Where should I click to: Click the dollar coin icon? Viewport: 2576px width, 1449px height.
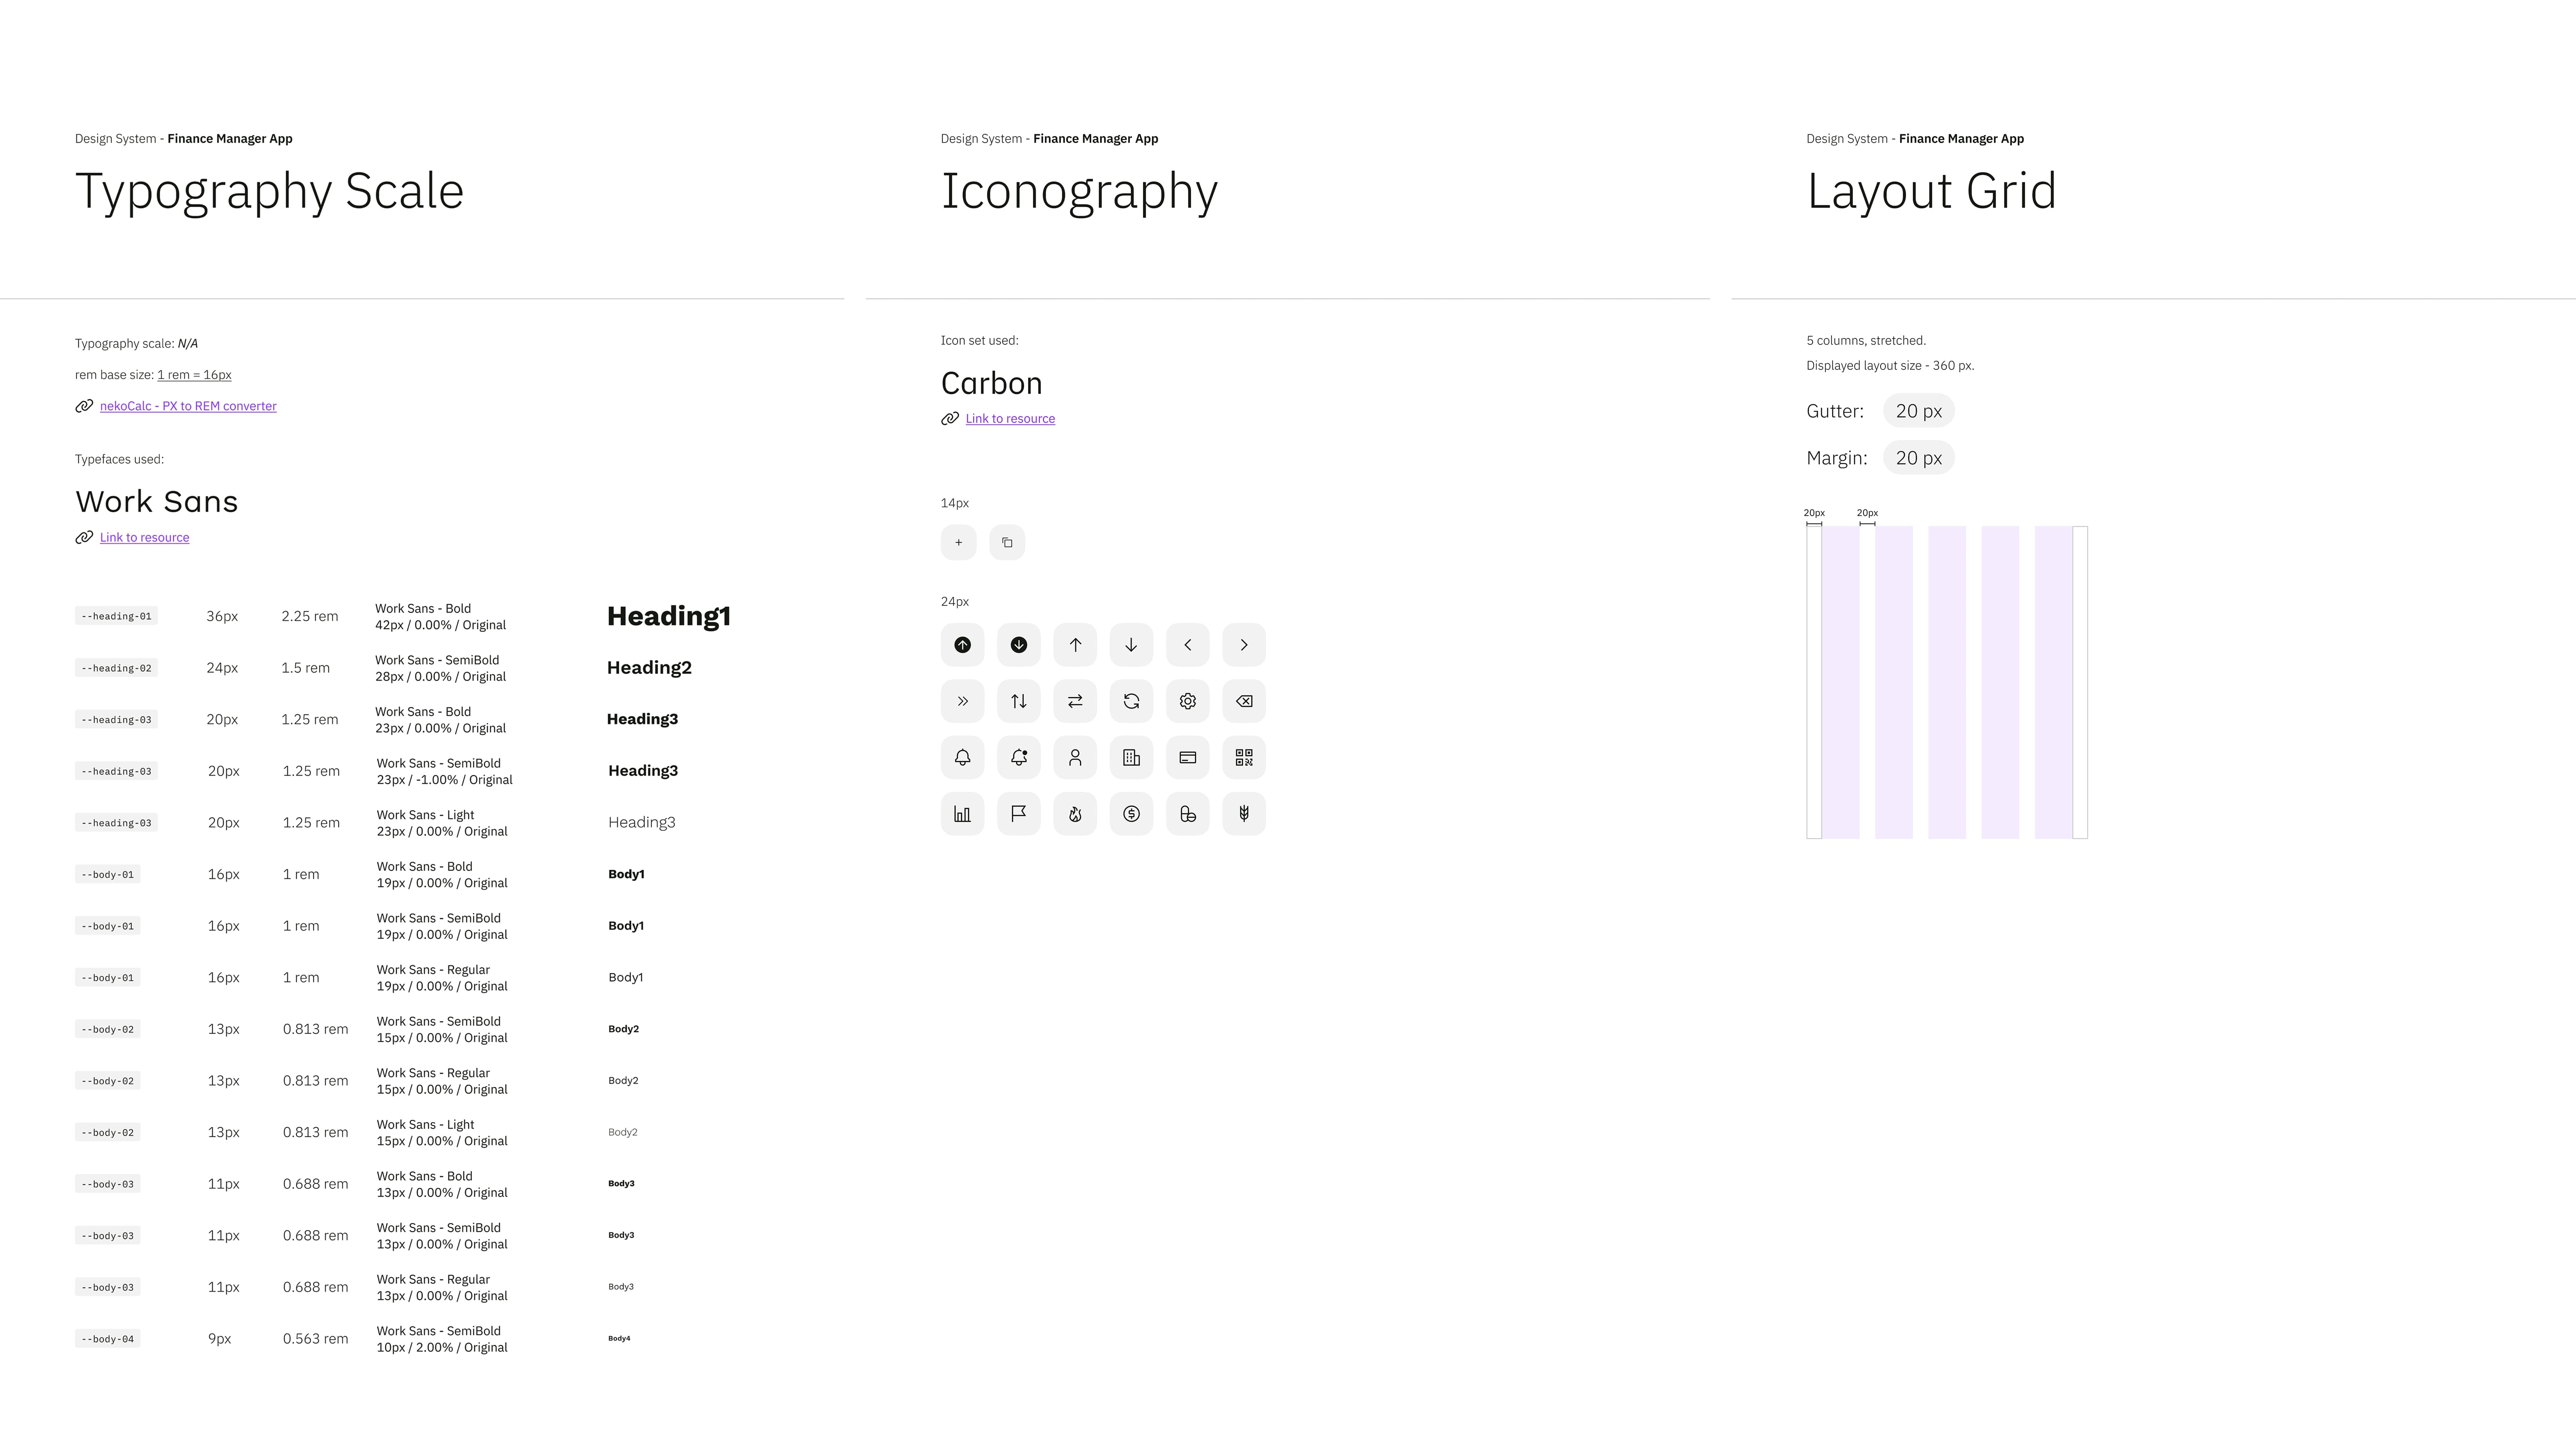[1131, 814]
